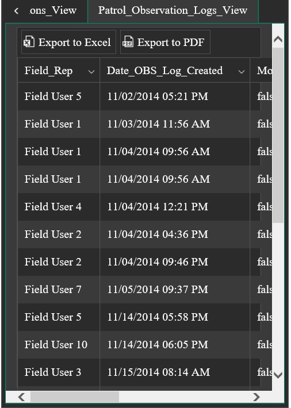Click the vertical scrollbar thumb
The image size is (291, 408).
[278, 135]
